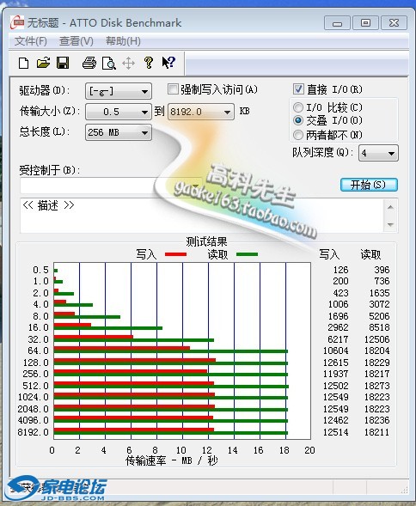
Task: Open the 文件(F) menu
Action: 31,41
